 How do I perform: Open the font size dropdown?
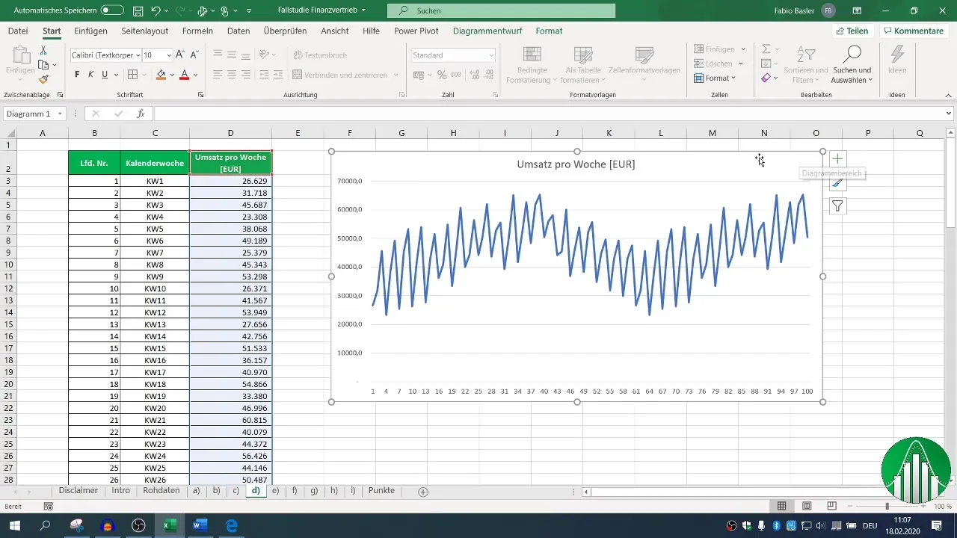coord(169,55)
